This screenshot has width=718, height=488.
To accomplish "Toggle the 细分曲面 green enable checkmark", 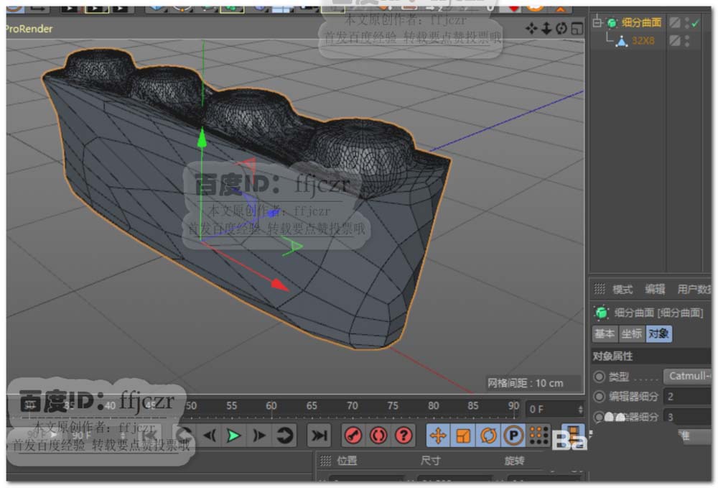I will point(694,23).
